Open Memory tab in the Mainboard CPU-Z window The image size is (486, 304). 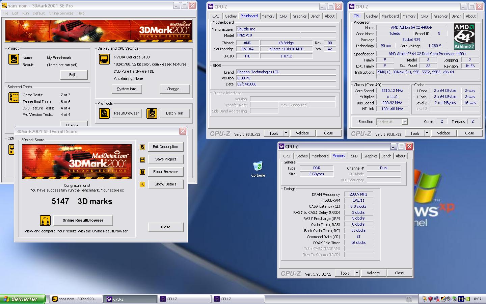point(268,16)
